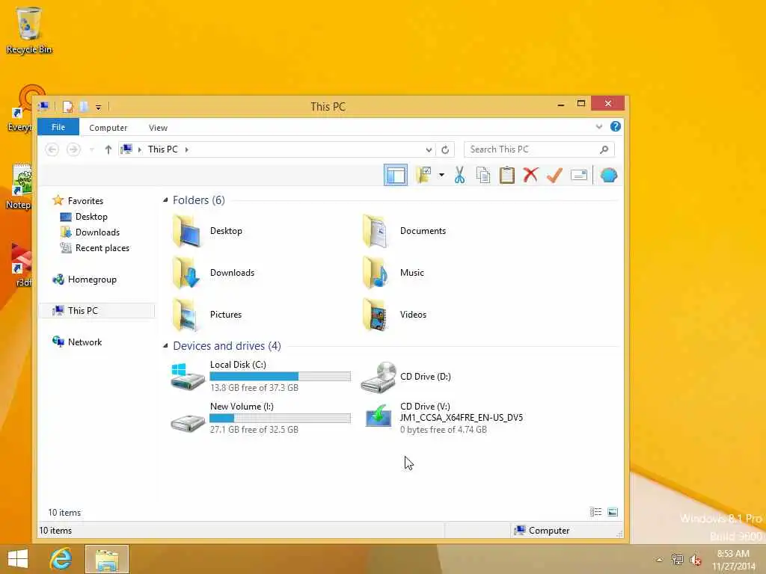Open the View ribbon tab
This screenshot has width=766, height=574.
[158, 127]
